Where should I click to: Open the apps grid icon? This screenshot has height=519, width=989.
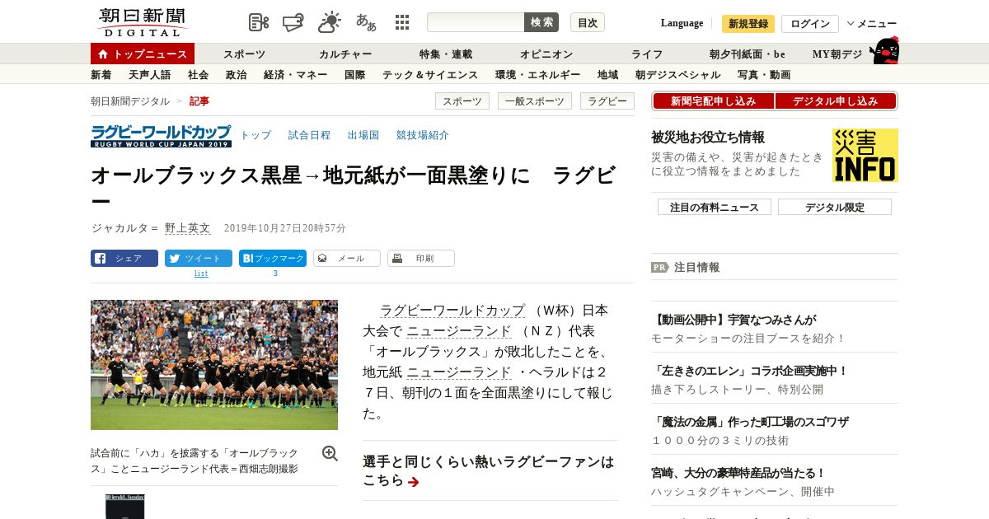point(402,22)
